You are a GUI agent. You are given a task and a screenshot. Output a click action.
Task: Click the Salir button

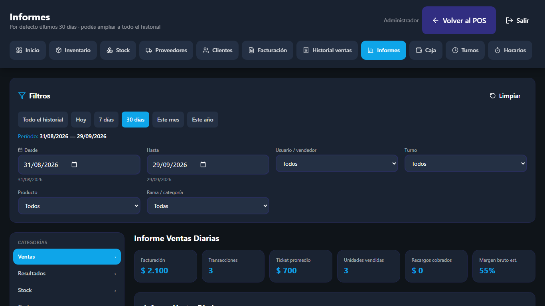pyautogui.click(x=517, y=20)
